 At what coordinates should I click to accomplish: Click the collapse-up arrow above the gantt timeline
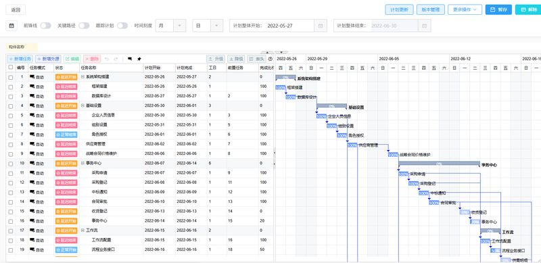click(266, 52)
